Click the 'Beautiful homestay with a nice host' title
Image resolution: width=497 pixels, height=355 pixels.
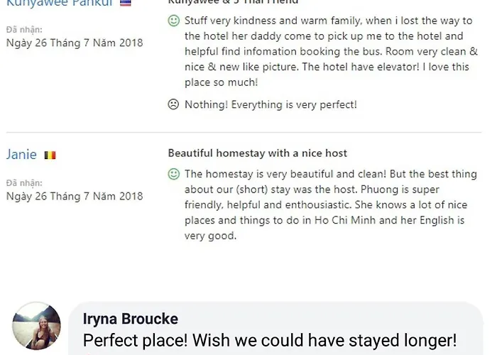pyautogui.click(x=257, y=153)
